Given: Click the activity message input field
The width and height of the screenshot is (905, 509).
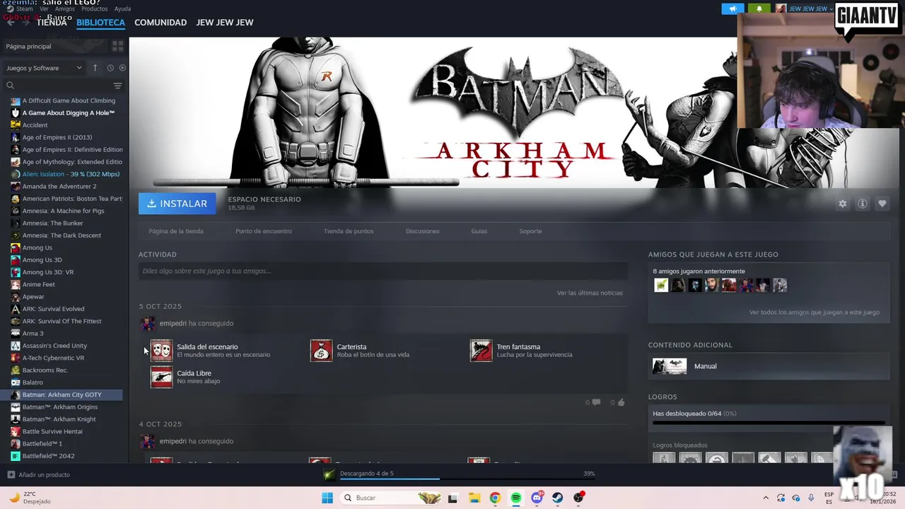Looking at the screenshot, I should [x=383, y=271].
